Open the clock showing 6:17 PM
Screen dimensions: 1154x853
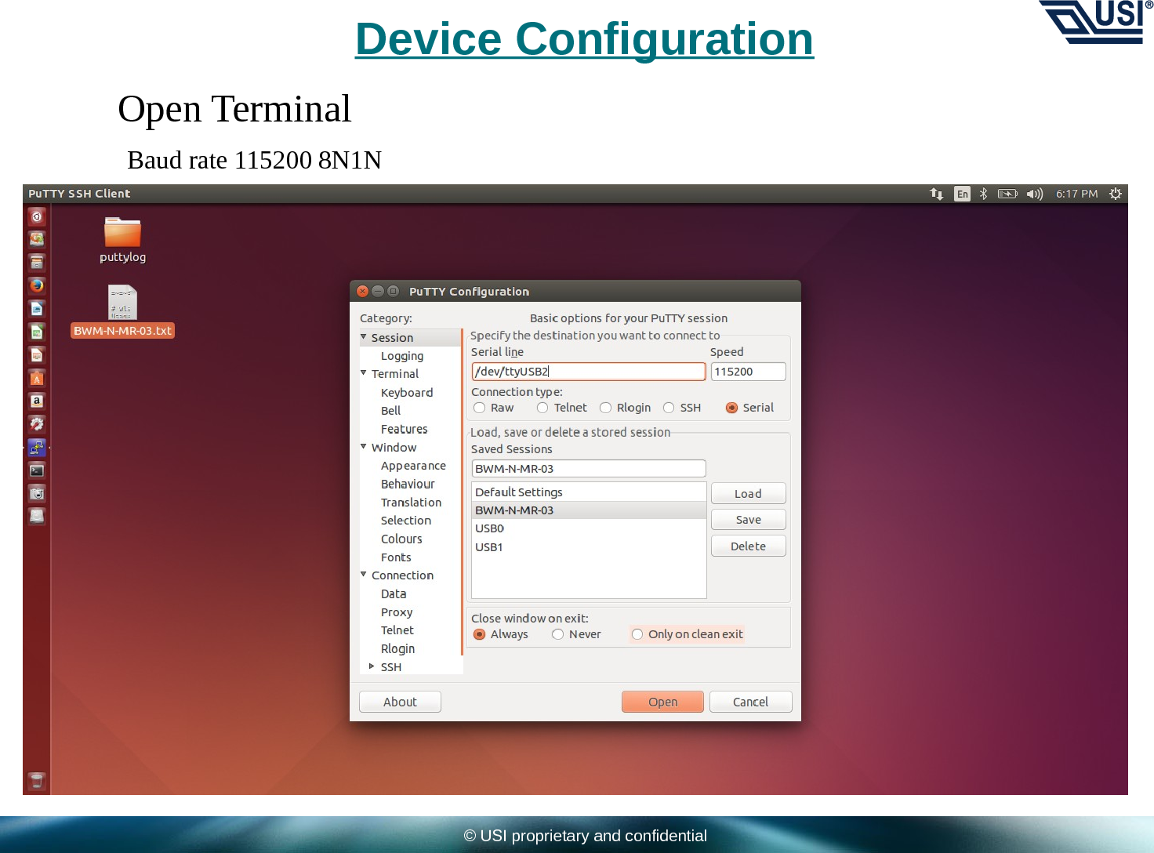click(x=1076, y=194)
